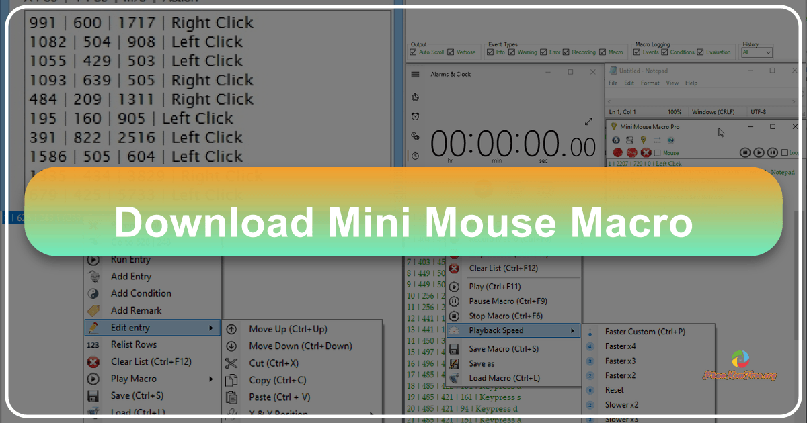Toggle the Macro event type checkbox

(603, 51)
